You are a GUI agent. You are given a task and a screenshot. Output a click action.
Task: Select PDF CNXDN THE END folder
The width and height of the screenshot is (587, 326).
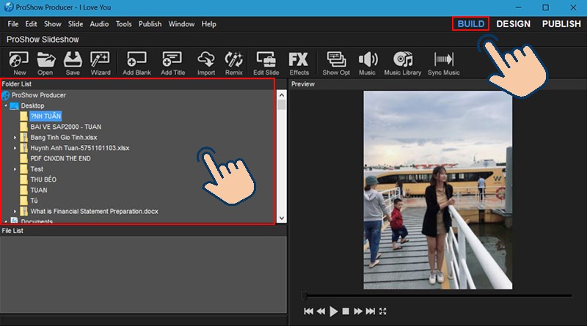click(60, 158)
